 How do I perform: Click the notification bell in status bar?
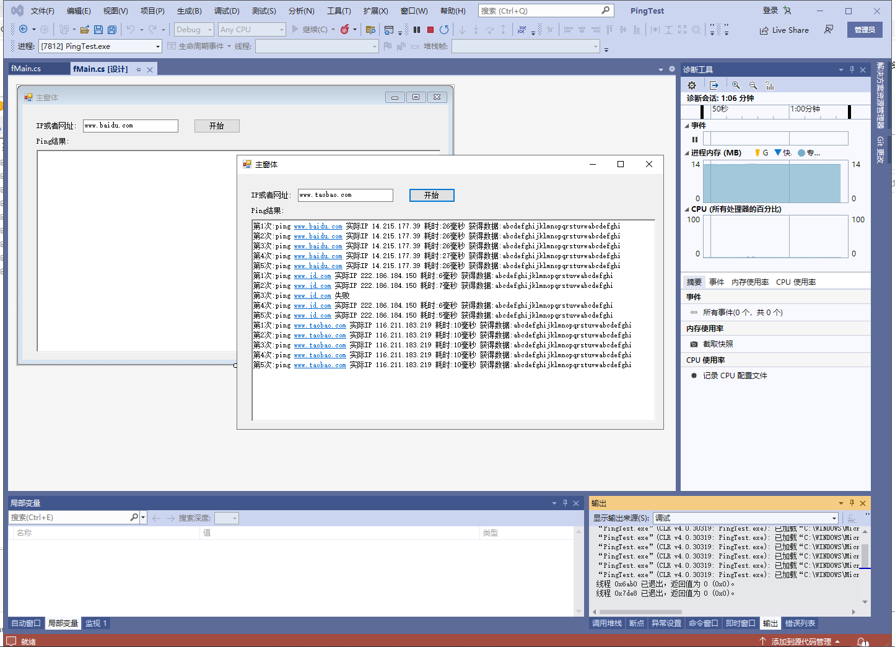[x=863, y=641]
